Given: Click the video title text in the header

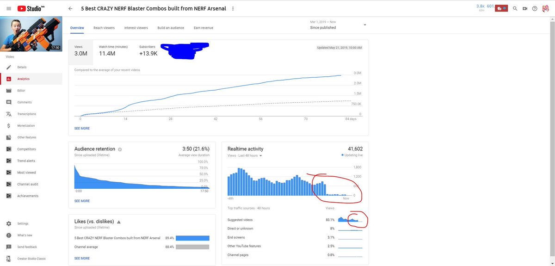Looking at the screenshot, I should (154, 8).
